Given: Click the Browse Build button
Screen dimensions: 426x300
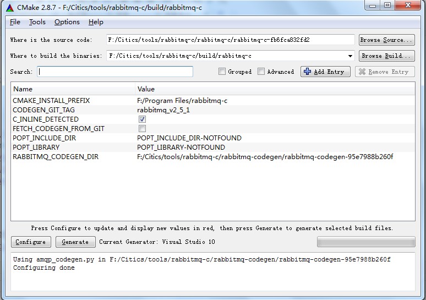Looking at the screenshot, I should tap(386, 56).
